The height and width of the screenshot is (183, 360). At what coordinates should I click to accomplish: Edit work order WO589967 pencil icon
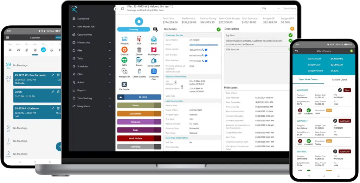[340, 90]
